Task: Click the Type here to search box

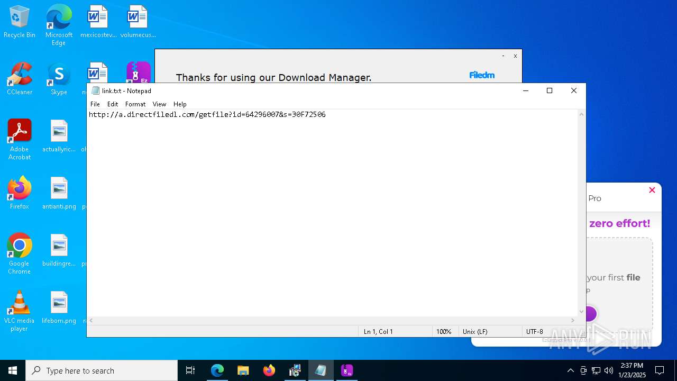Action: (x=102, y=370)
